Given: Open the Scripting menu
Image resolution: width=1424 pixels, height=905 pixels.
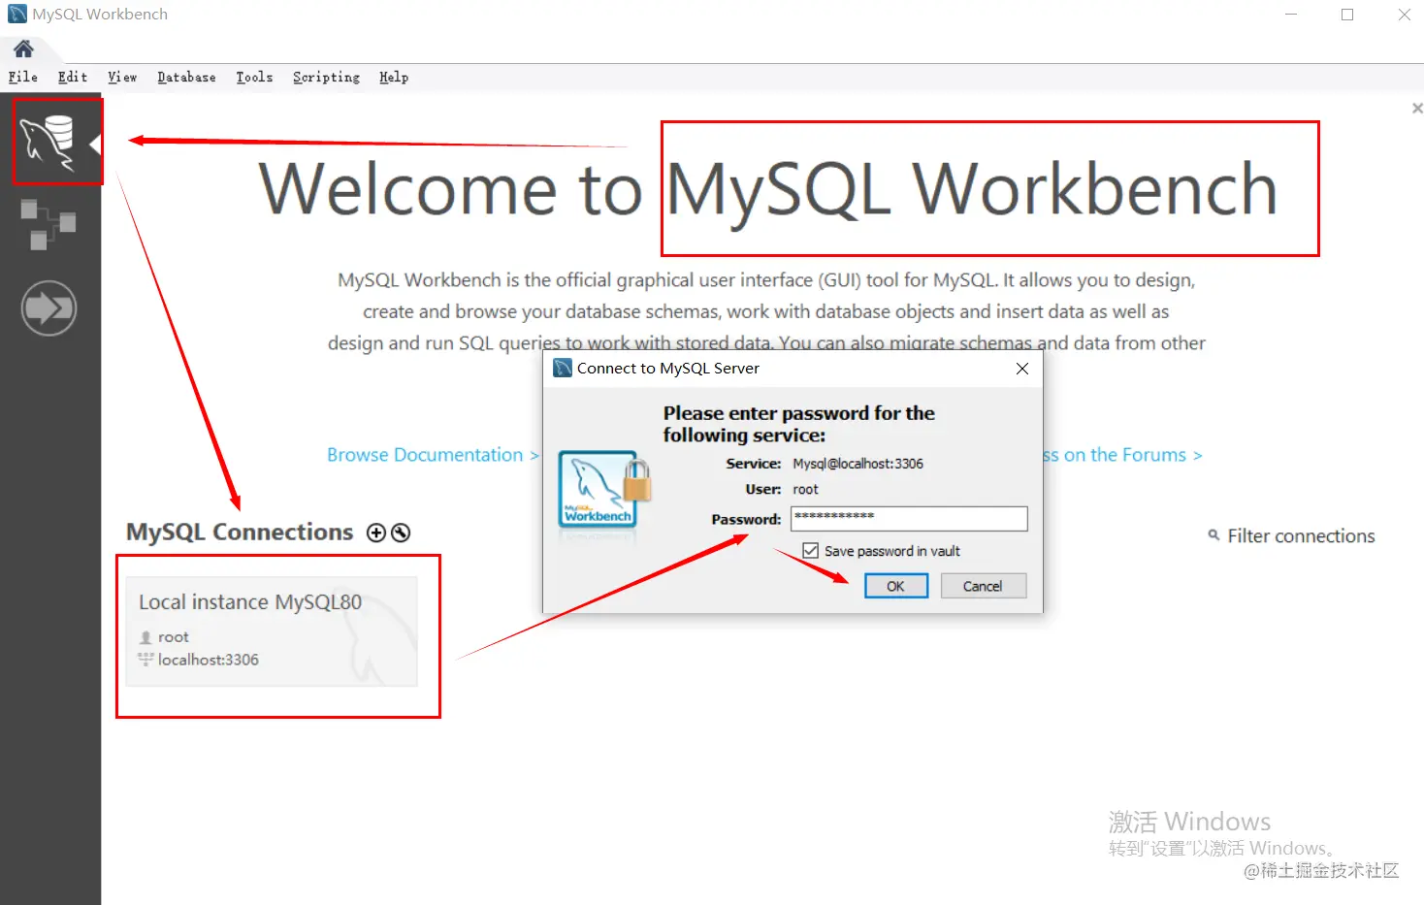Looking at the screenshot, I should click(326, 77).
